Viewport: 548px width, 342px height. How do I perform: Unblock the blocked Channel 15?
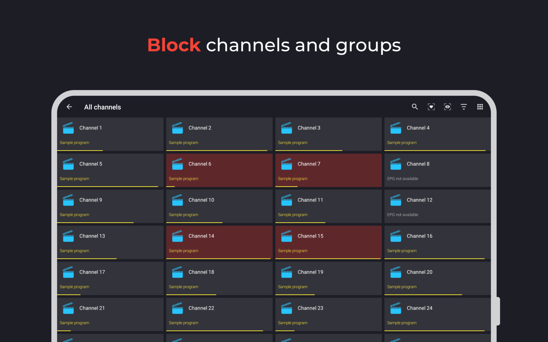coord(328,242)
